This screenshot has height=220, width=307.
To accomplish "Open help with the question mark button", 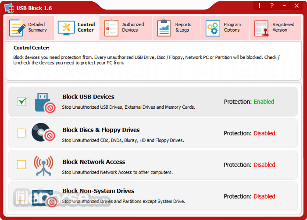I will [272, 6].
